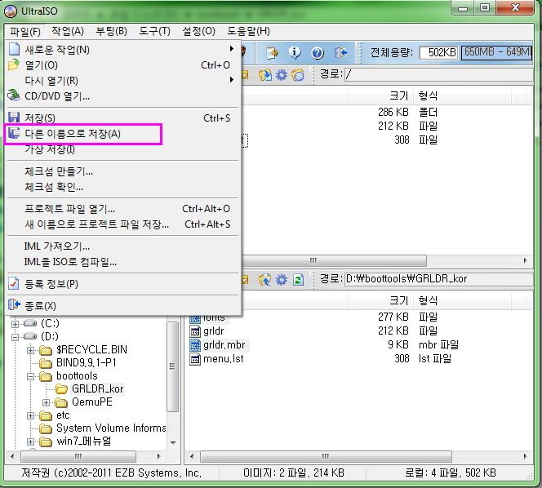Click the etc folder icon in tree

click(x=46, y=415)
